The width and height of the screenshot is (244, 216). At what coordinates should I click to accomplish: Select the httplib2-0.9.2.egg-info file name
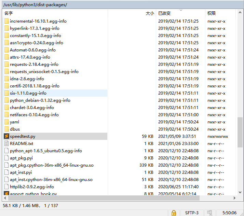(32, 187)
